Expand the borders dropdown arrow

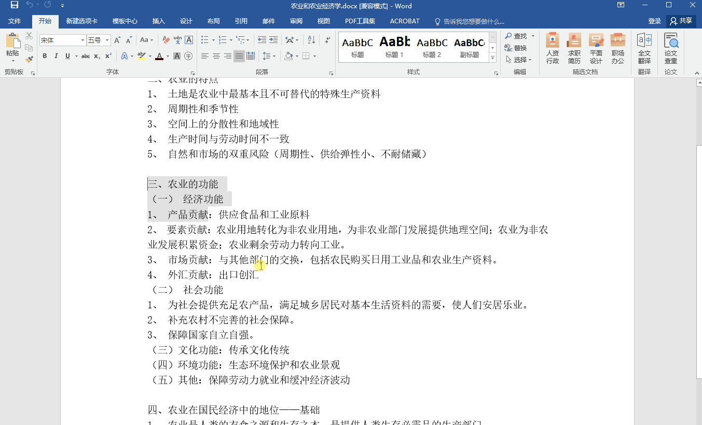pos(314,56)
